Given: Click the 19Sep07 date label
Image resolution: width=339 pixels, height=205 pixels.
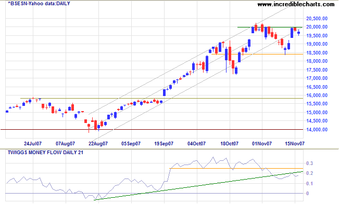Looking at the screenshot, I should point(164,144).
